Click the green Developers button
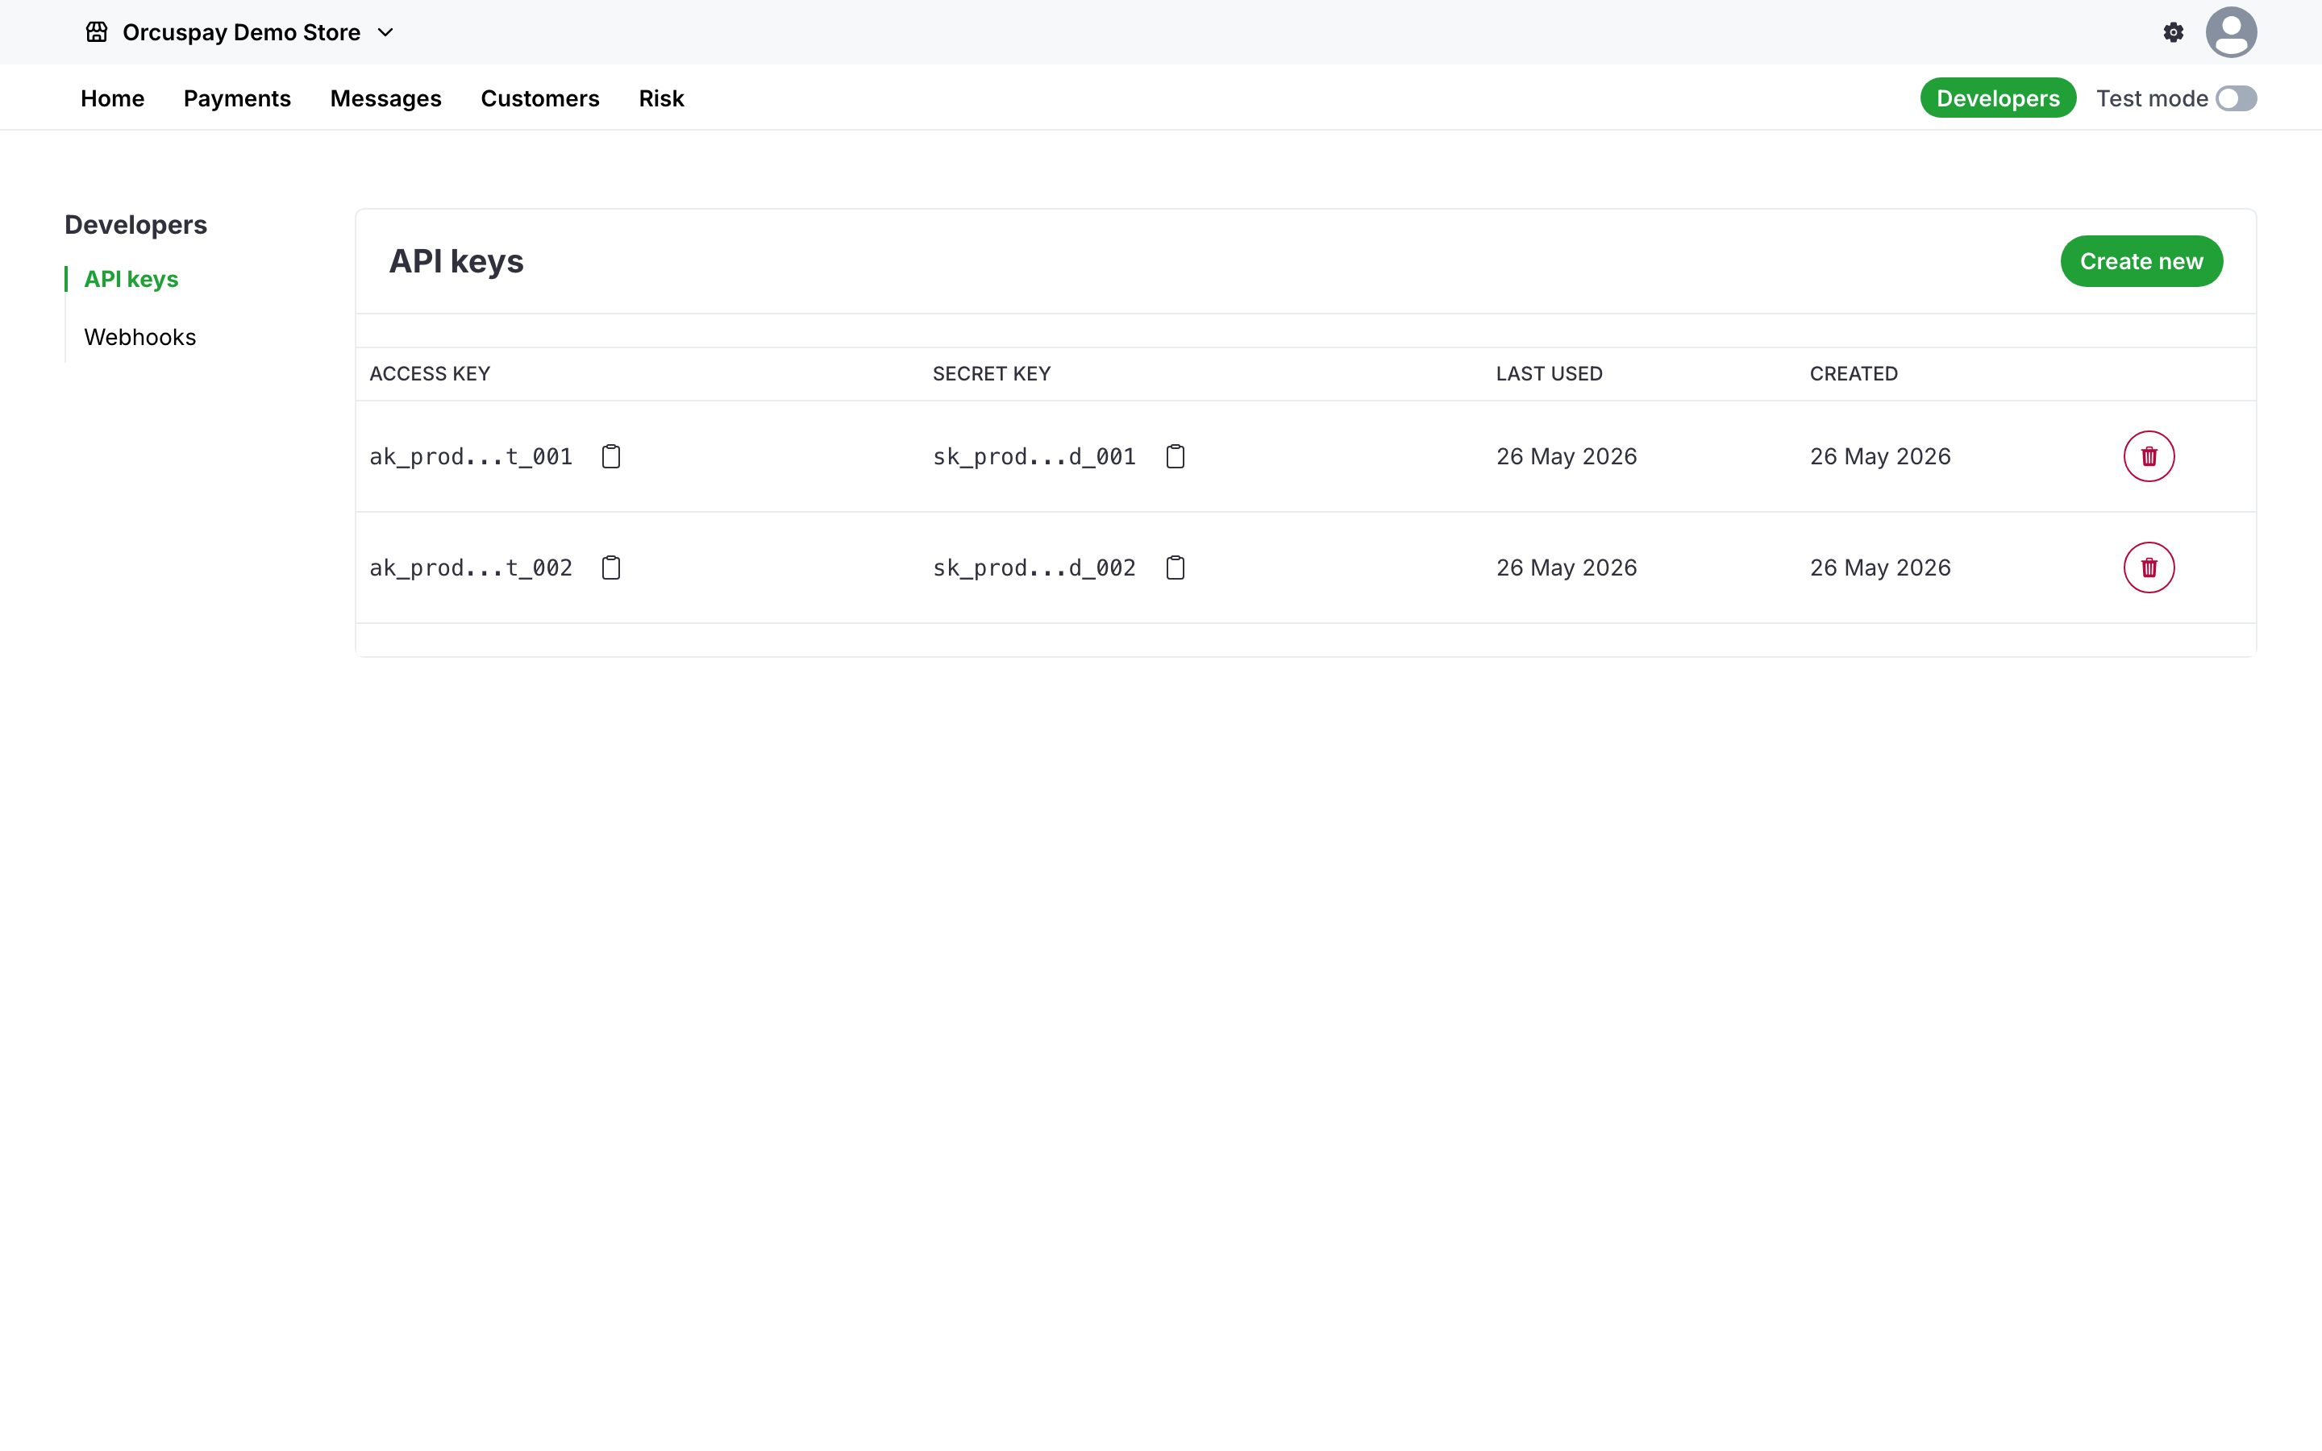The width and height of the screenshot is (2322, 1451). tap(1998, 99)
